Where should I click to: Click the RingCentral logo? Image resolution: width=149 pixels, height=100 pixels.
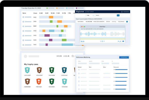click(80, 12)
